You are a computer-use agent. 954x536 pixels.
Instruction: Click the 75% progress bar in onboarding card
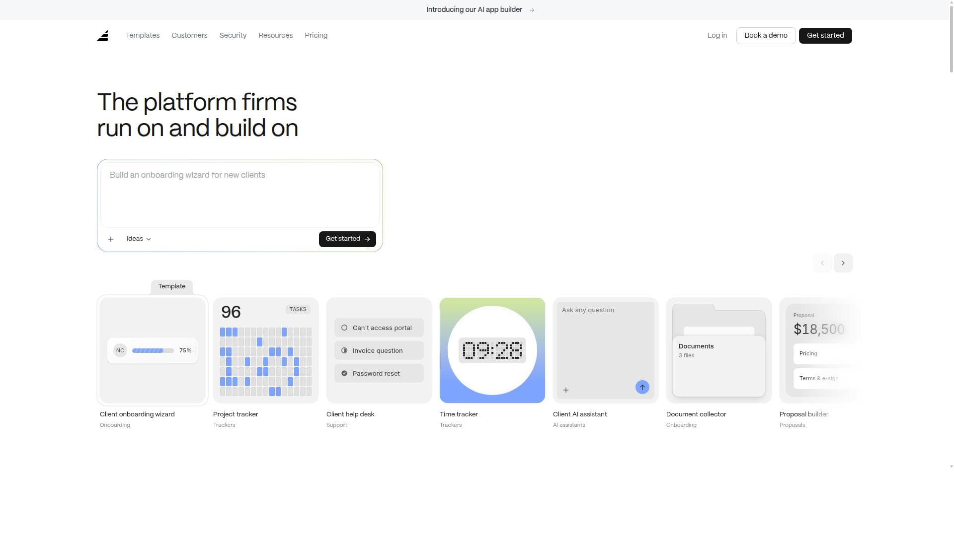coord(153,350)
